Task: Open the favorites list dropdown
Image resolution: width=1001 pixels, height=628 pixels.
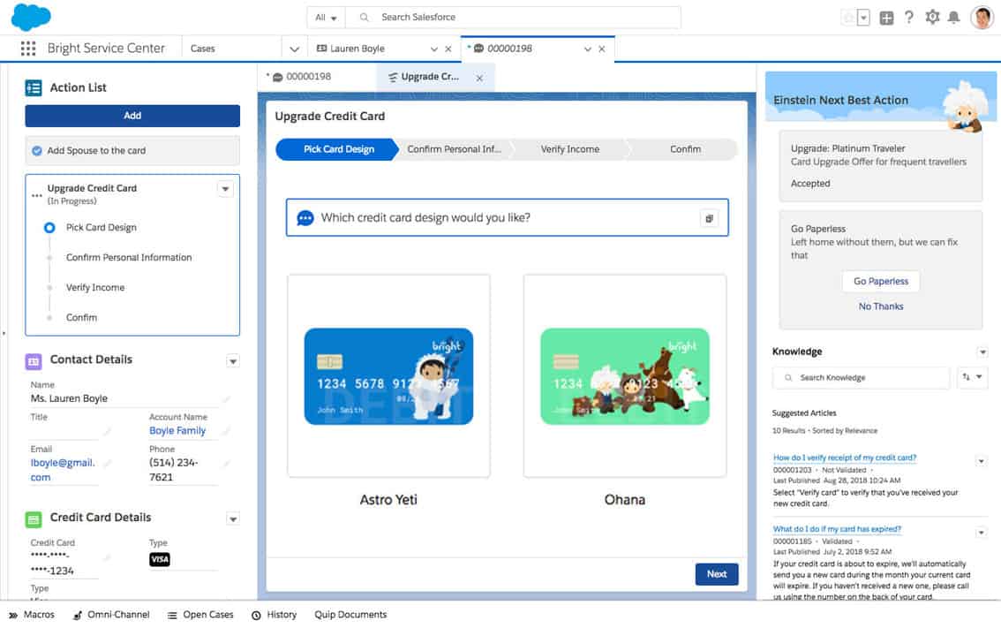Action: (863, 18)
